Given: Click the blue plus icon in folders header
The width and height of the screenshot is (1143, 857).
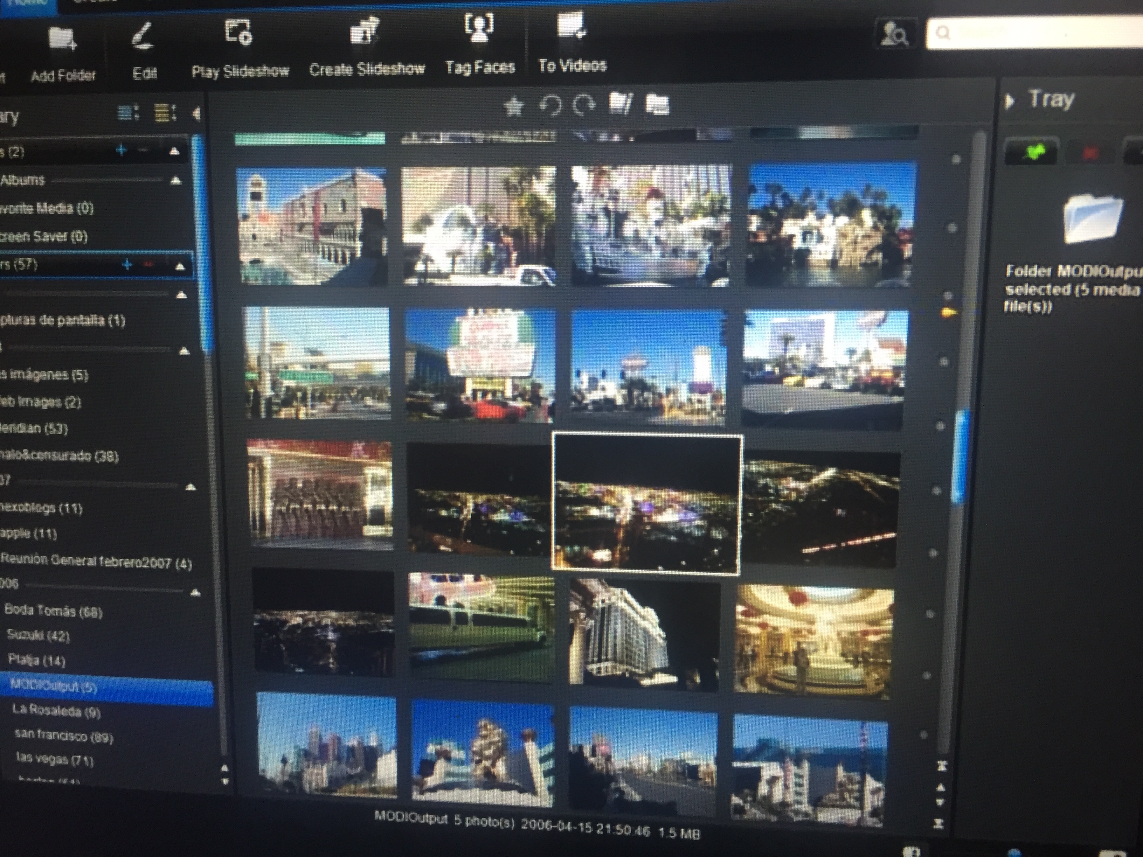Looking at the screenshot, I should pos(127,265).
